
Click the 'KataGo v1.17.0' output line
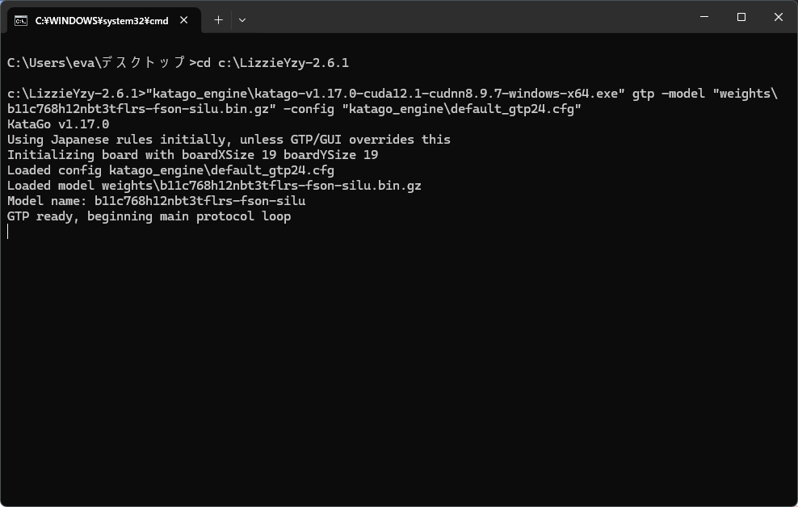point(58,124)
